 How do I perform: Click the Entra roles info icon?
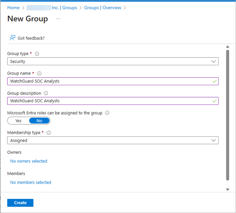click(x=107, y=113)
